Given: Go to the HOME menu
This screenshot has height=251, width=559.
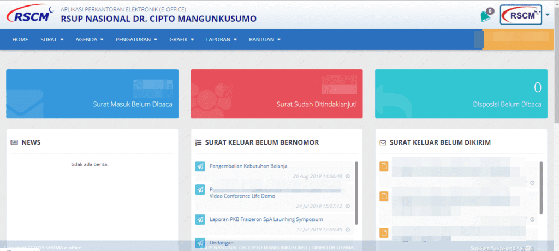Looking at the screenshot, I should click(20, 40).
